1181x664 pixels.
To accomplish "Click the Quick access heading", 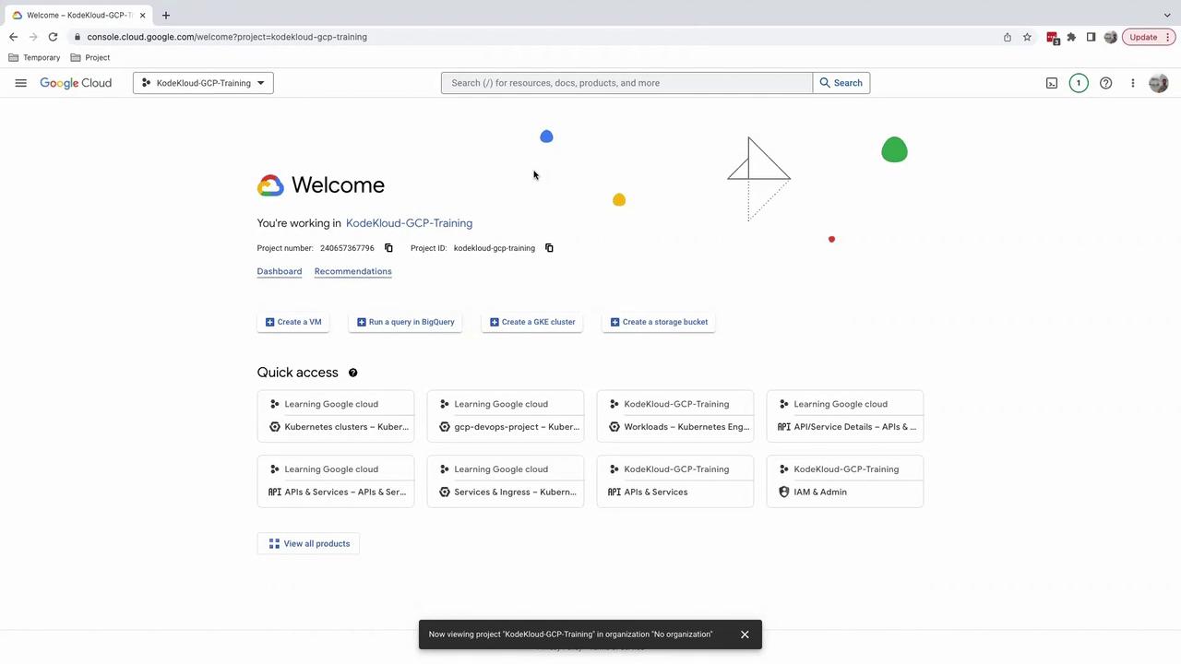I will coord(298,373).
